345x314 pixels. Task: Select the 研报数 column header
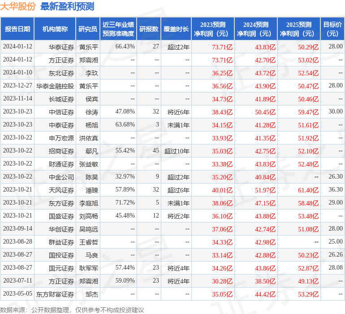pos(149,29)
